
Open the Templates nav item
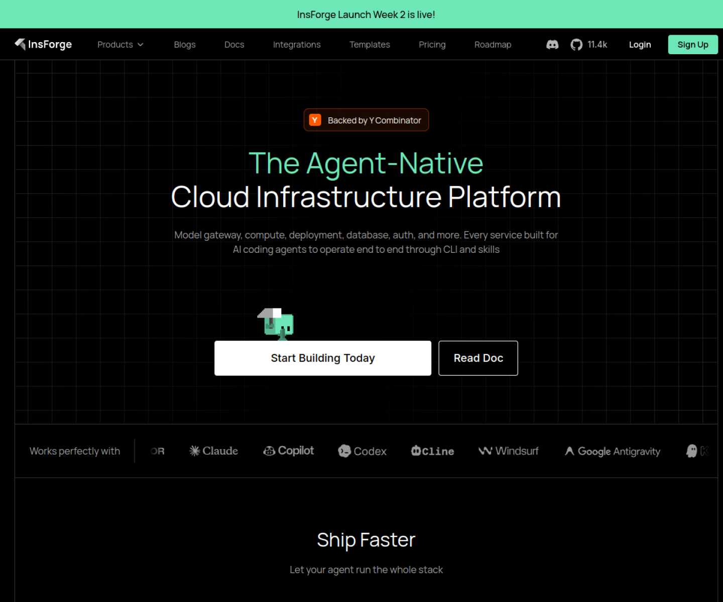pyautogui.click(x=370, y=45)
